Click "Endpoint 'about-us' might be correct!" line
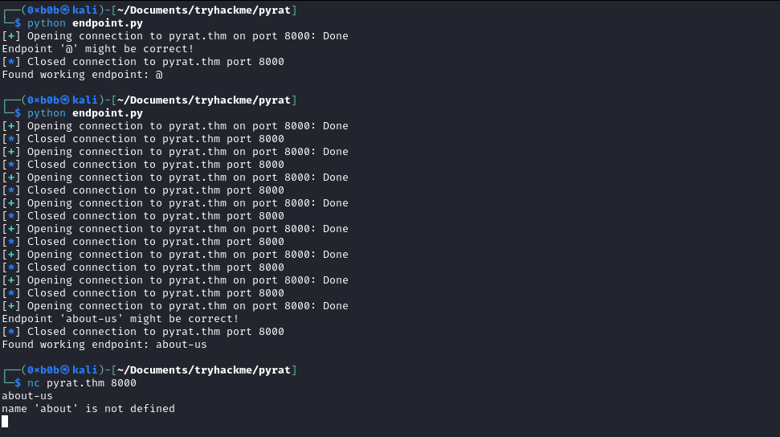Image resolution: width=780 pixels, height=437 pixels. point(120,319)
